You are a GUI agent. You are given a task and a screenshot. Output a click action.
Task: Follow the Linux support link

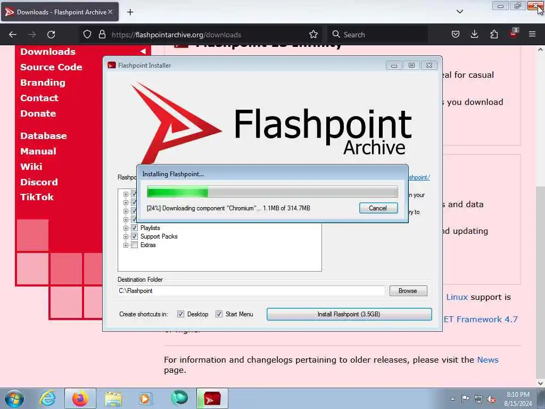pyautogui.click(x=457, y=297)
